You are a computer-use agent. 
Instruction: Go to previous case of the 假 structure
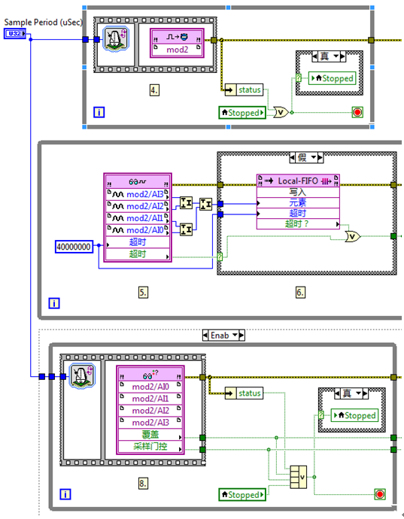pos(292,157)
